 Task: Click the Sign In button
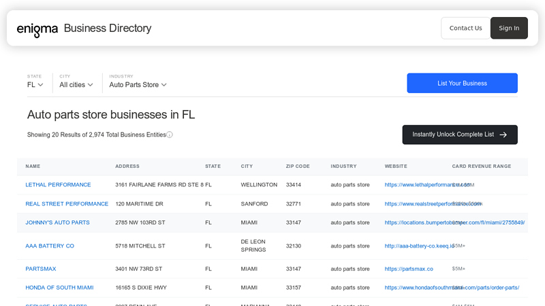point(509,28)
